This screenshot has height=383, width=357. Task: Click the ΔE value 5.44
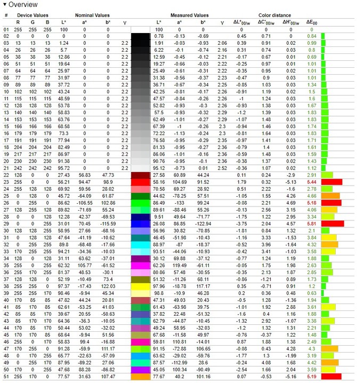[x=312, y=182]
